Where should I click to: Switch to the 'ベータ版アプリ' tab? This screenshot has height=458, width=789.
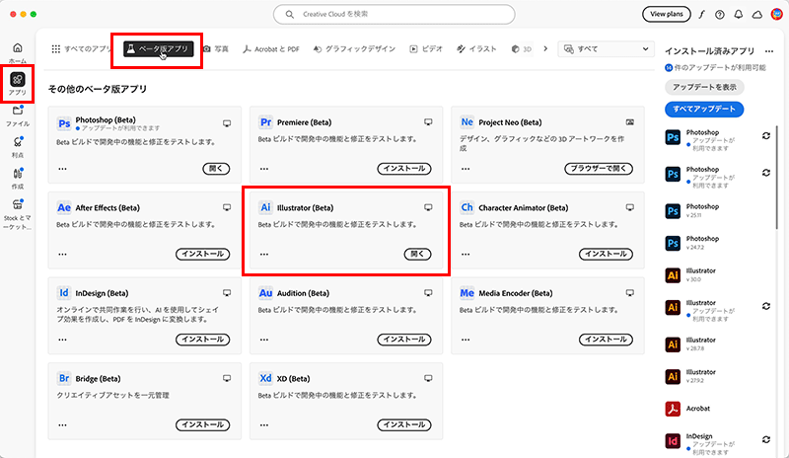(x=158, y=48)
